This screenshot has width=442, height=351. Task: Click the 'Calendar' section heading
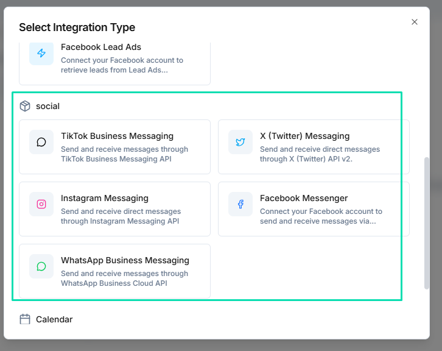point(54,319)
